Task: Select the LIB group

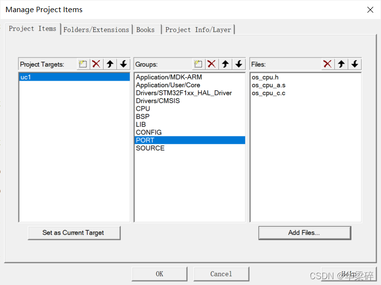Action: click(x=189, y=124)
